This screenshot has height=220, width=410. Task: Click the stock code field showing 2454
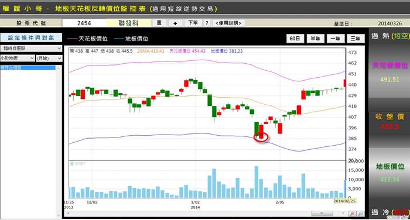coord(84,23)
